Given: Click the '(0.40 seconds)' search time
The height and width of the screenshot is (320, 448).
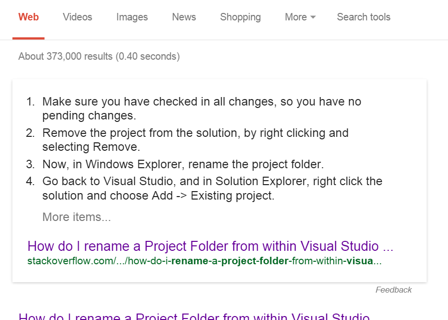Looking at the screenshot, I should 148,56.
